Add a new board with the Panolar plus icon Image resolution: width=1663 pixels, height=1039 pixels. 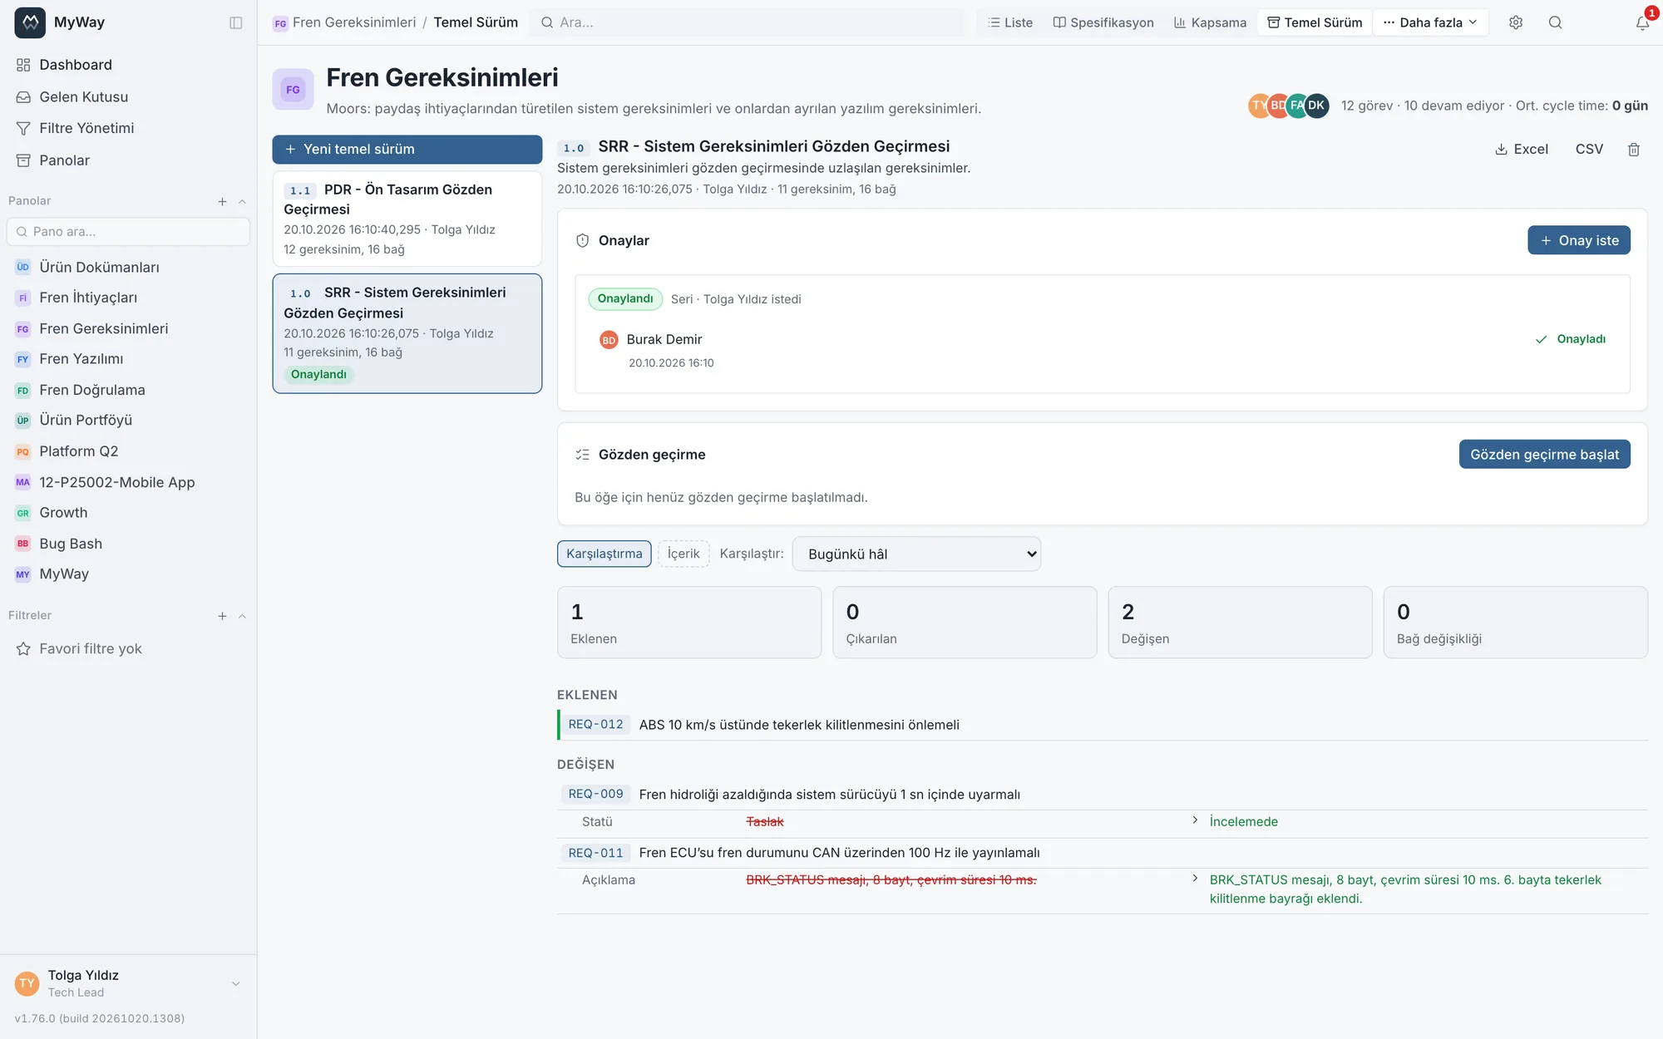tap(222, 201)
